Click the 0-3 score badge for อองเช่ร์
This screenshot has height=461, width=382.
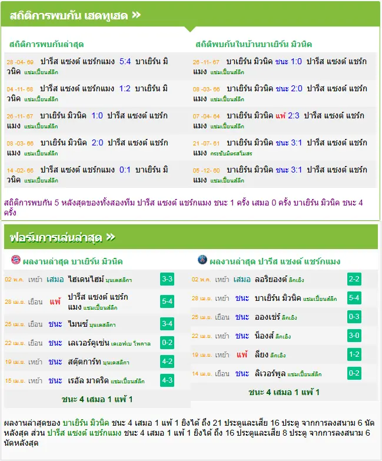pyautogui.click(x=354, y=317)
